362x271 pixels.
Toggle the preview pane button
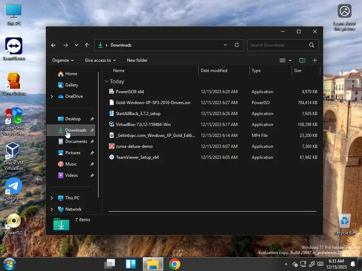pos(302,60)
